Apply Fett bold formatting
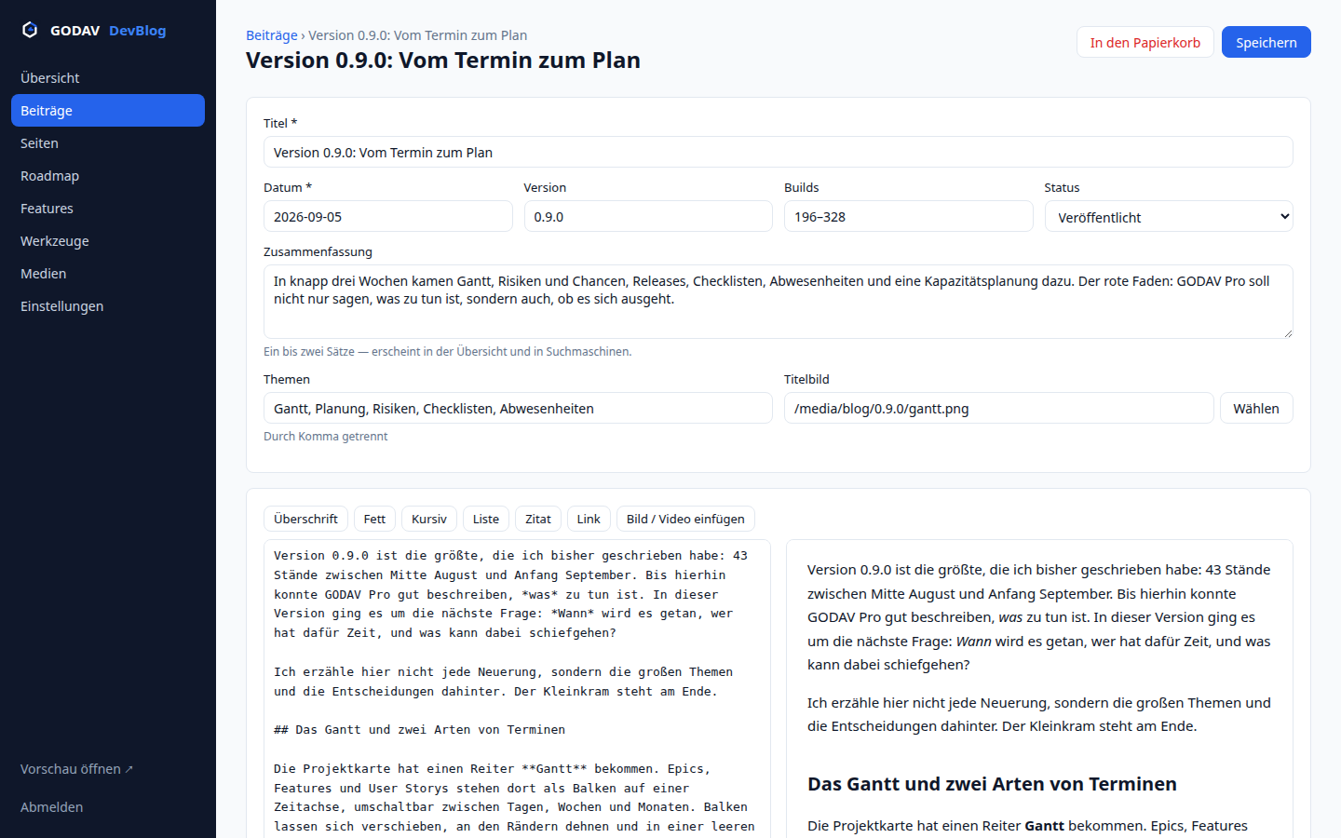Screen dimensions: 1341x838 point(374,519)
